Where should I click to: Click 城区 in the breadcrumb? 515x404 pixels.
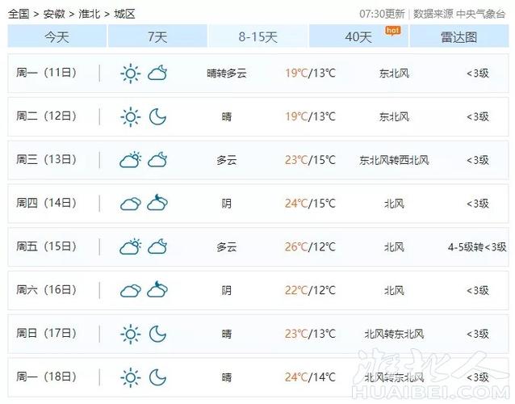coord(124,14)
